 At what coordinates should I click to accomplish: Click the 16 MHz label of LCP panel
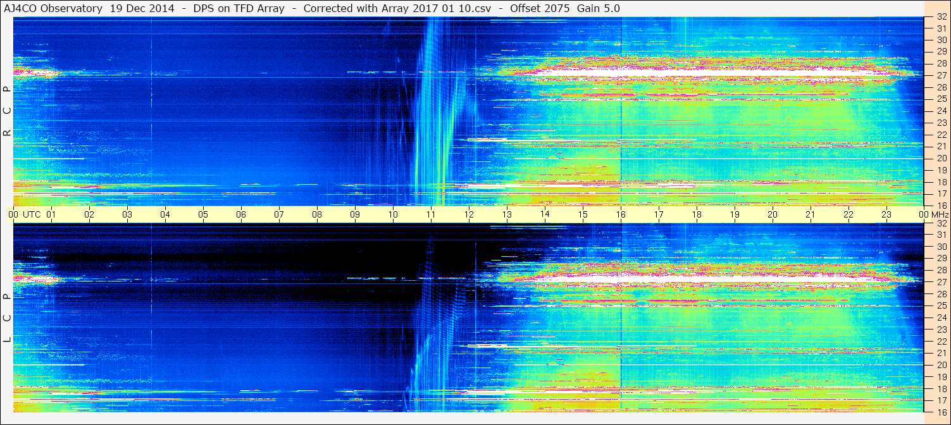941,412
